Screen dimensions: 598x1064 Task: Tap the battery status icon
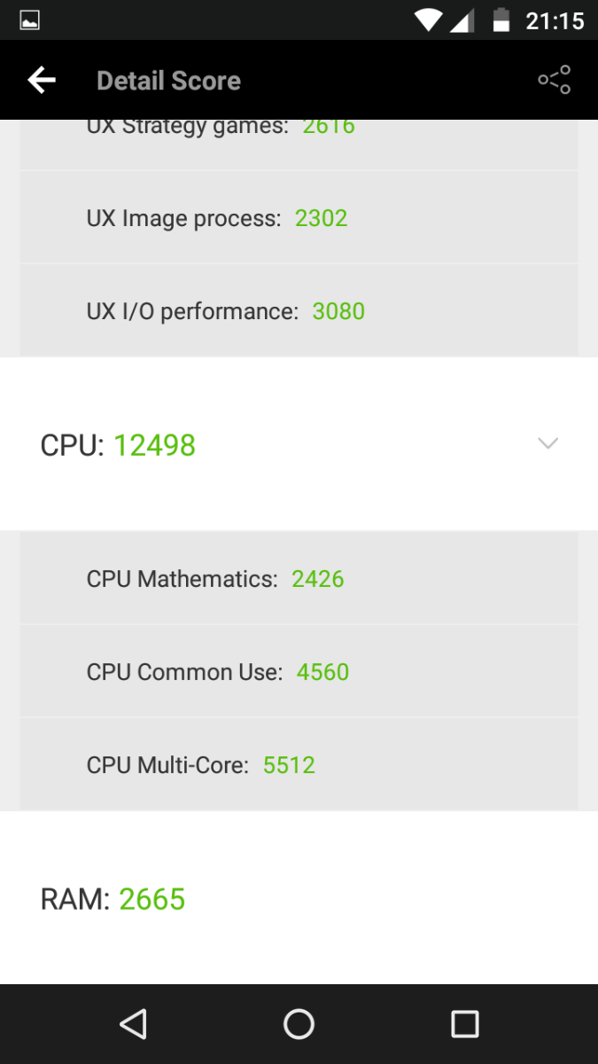pos(501,20)
